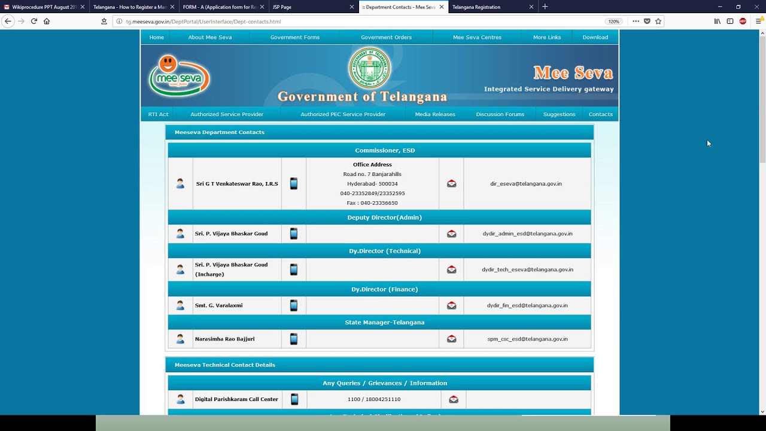Screen dimensions: 766x431
Task: Click the site info icon in address bar
Action: [x=119, y=22]
